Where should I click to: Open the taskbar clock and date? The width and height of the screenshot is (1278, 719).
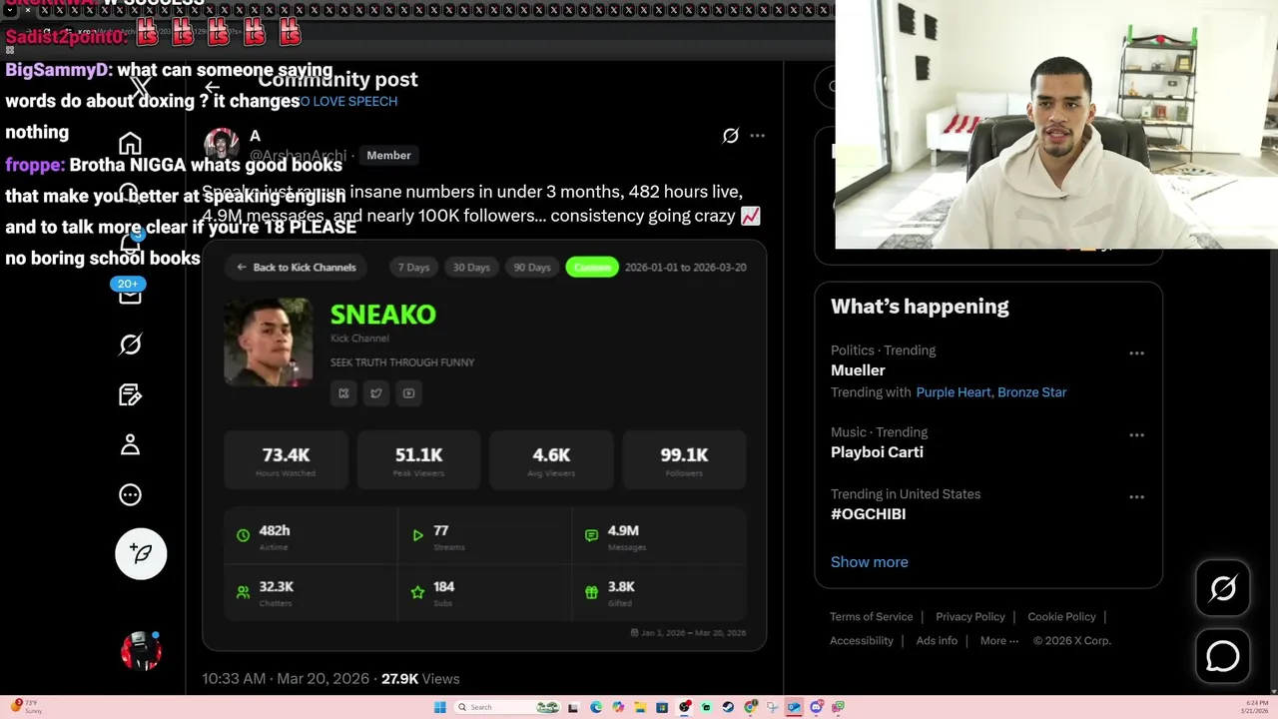[x=1253, y=707]
